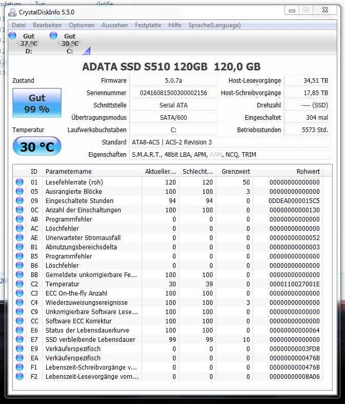This screenshot has width=345, height=404.
Task: Click status orb of AC Löschfehler row
Action: point(20,228)
